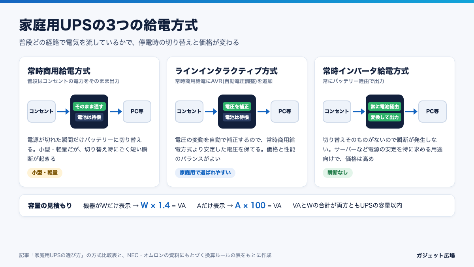This screenshot has height=267, width=474.
Task: Click the コンセント box in 常時インバータ card
Action: [x=337, y=112]
